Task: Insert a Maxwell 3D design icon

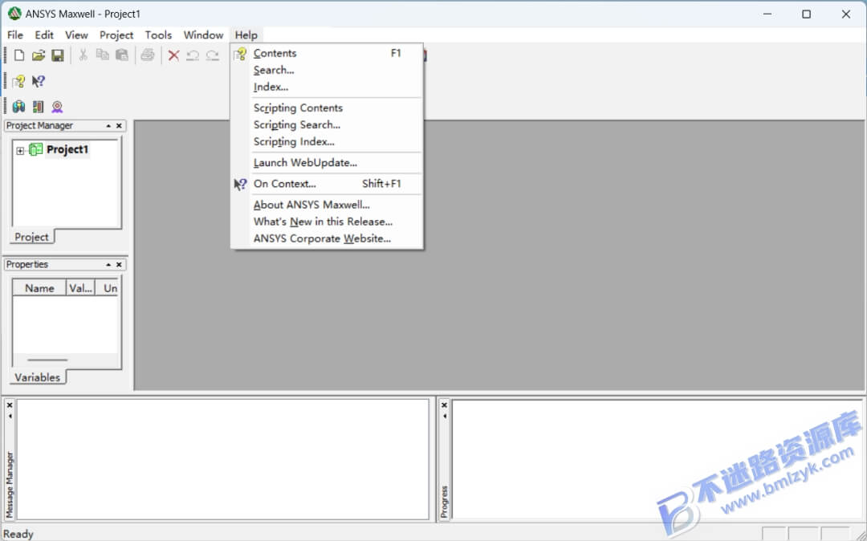Action: pyautogui.click(x=18, y=107)
